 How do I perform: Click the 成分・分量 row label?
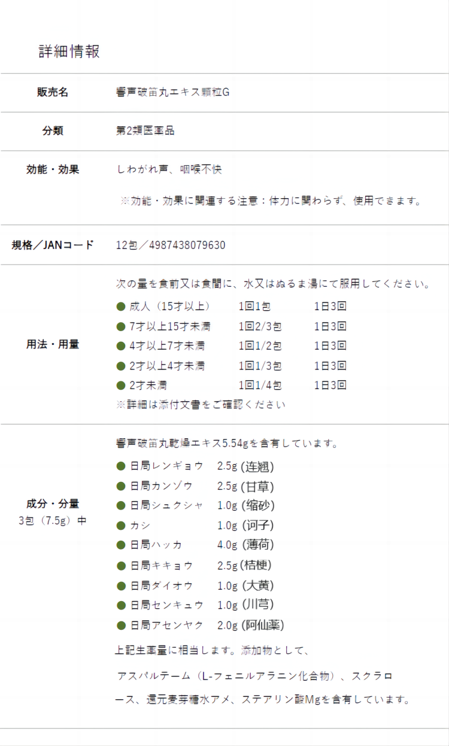click(x=53, y=504)
